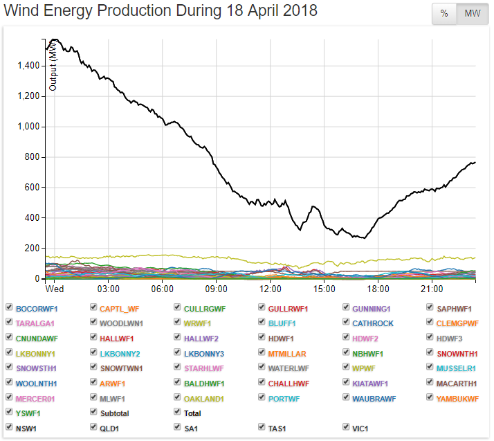Click the GULLRWF1 legend label
This screenshot has width=494, height=441.
(x=288, y=309)
